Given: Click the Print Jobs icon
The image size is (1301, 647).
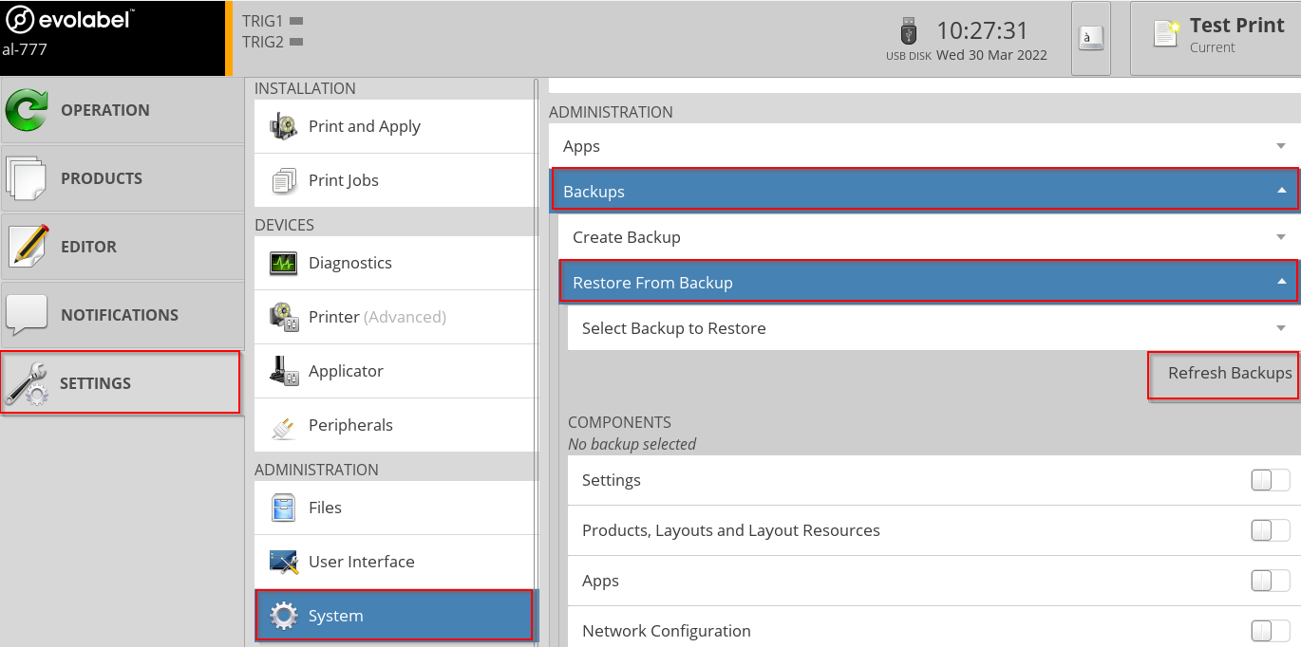Looking at the screenshot, I should 284,180.
